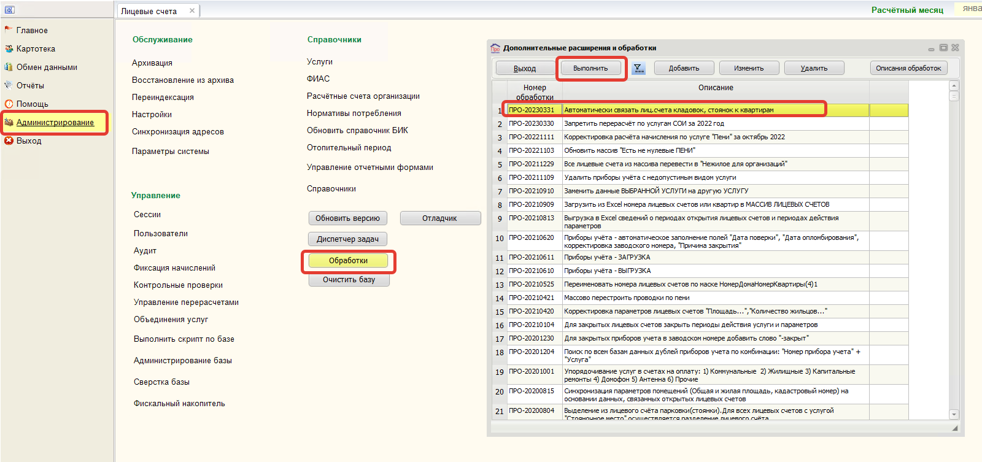Image resolution: width=982 pixels, height=462 pixels.
Task: Go to the Картотека section
Action: [36, 48]
